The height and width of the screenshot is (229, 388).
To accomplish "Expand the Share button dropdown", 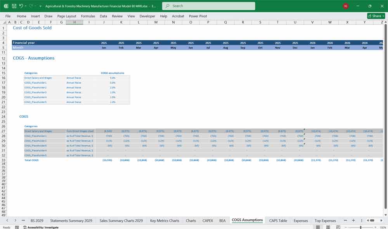I will 383,16.
